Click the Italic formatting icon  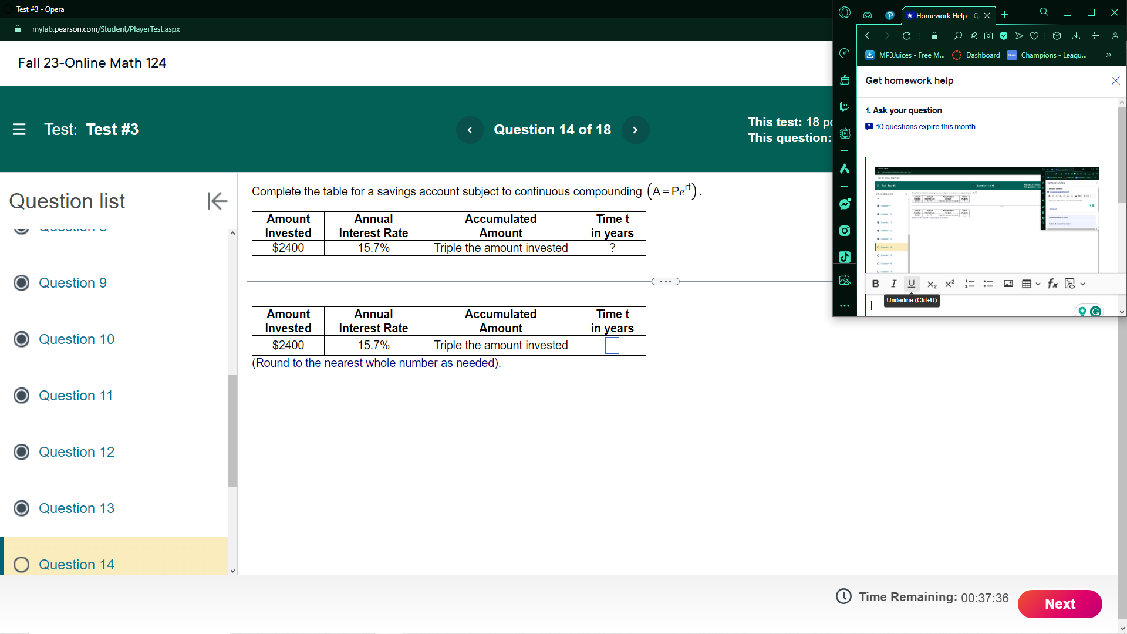coord(893,284)
